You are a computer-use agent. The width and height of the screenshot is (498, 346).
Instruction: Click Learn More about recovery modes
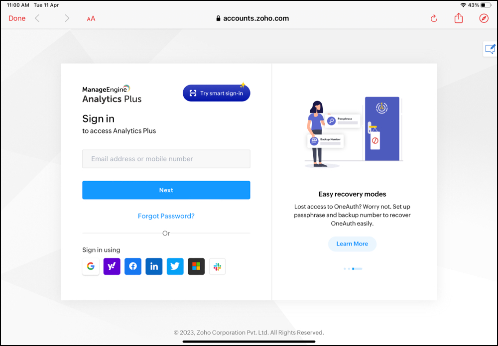[x=352, y=244]
